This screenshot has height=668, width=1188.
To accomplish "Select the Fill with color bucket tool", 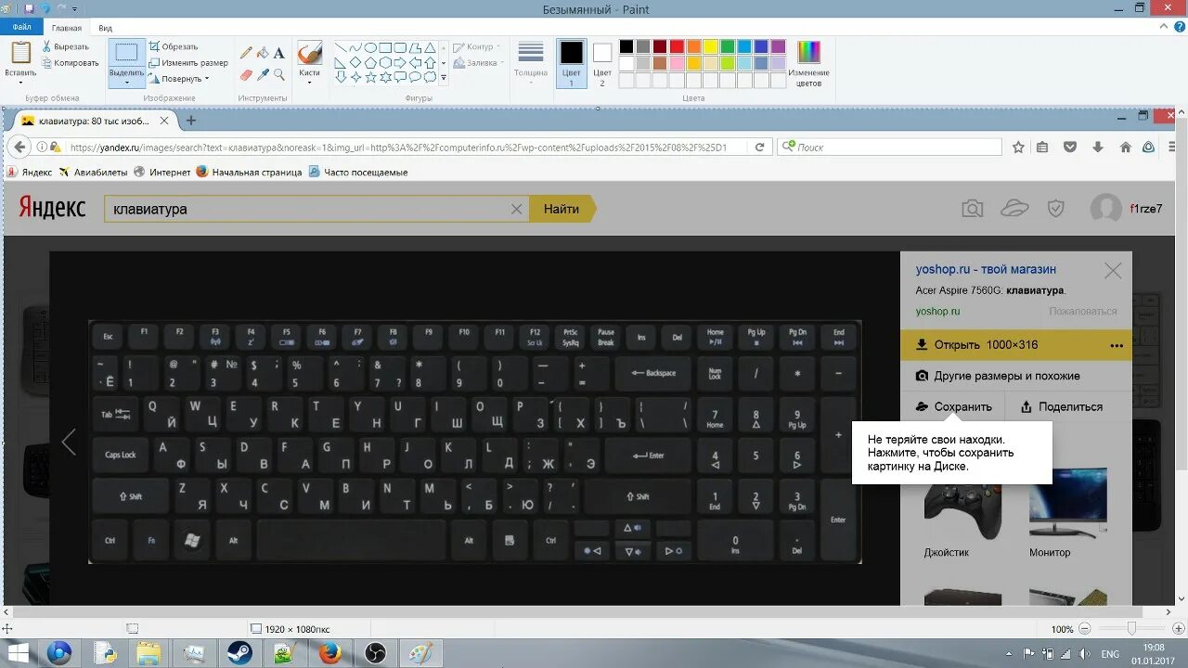I will pyautogui.click(x=263, y=53).
